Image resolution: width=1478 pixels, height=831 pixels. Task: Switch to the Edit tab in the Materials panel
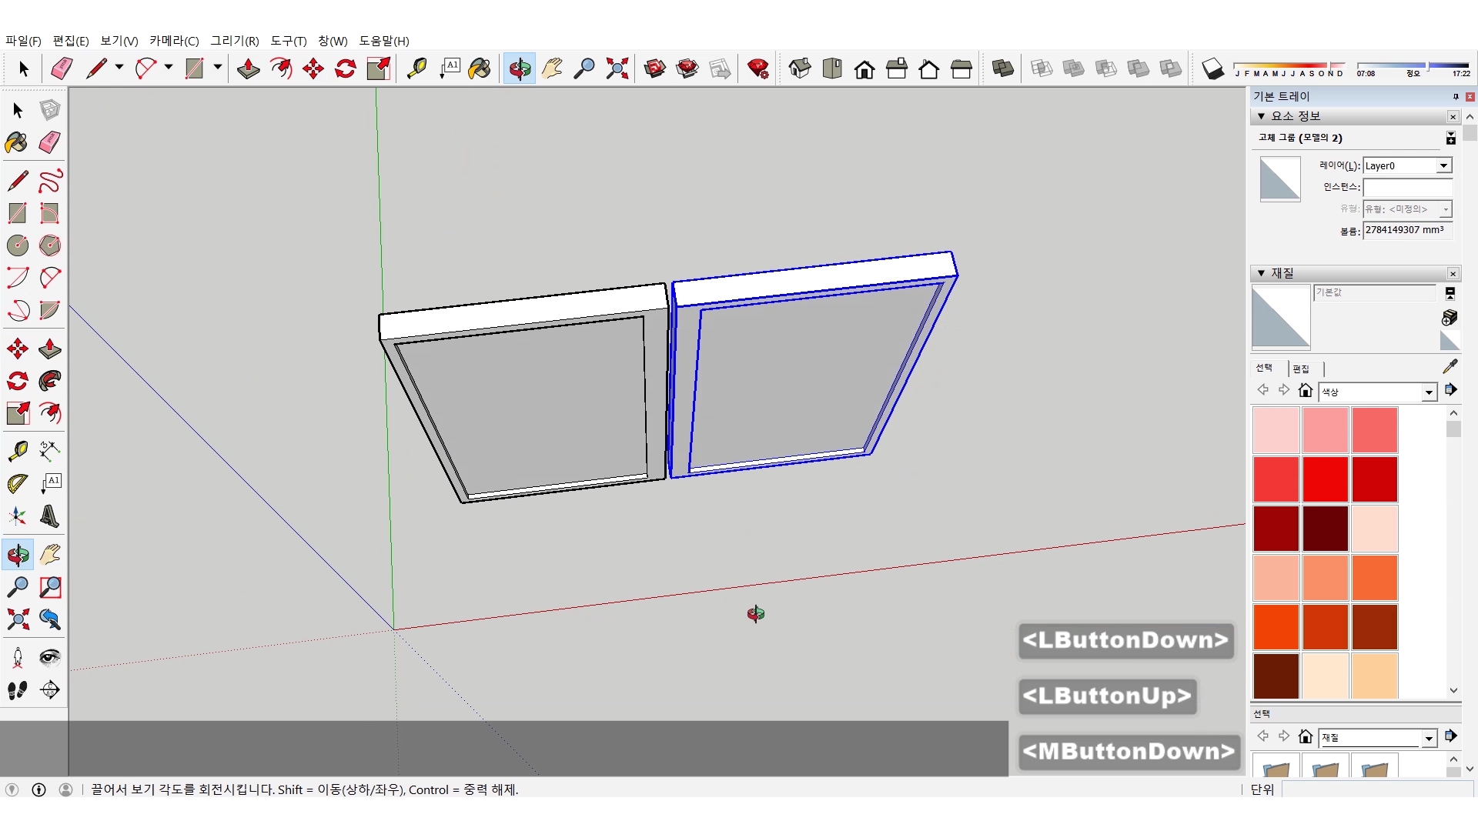(x=1301, y=369)
